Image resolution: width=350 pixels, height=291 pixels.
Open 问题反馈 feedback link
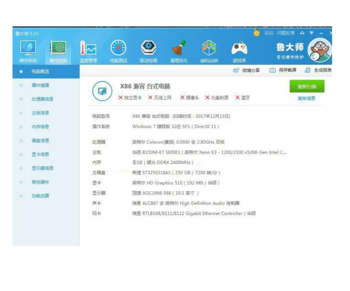[285, 33]
